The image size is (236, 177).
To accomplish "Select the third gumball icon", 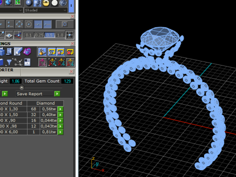I will point(61,62).
